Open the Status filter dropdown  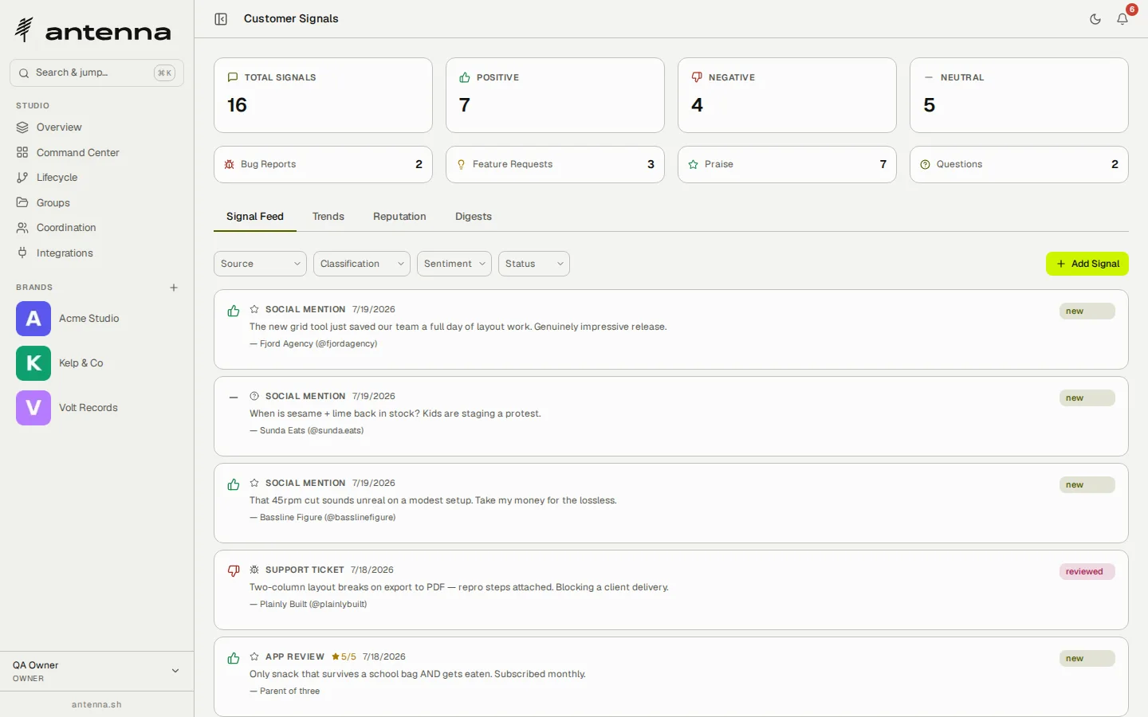click(x=534, y=264)
